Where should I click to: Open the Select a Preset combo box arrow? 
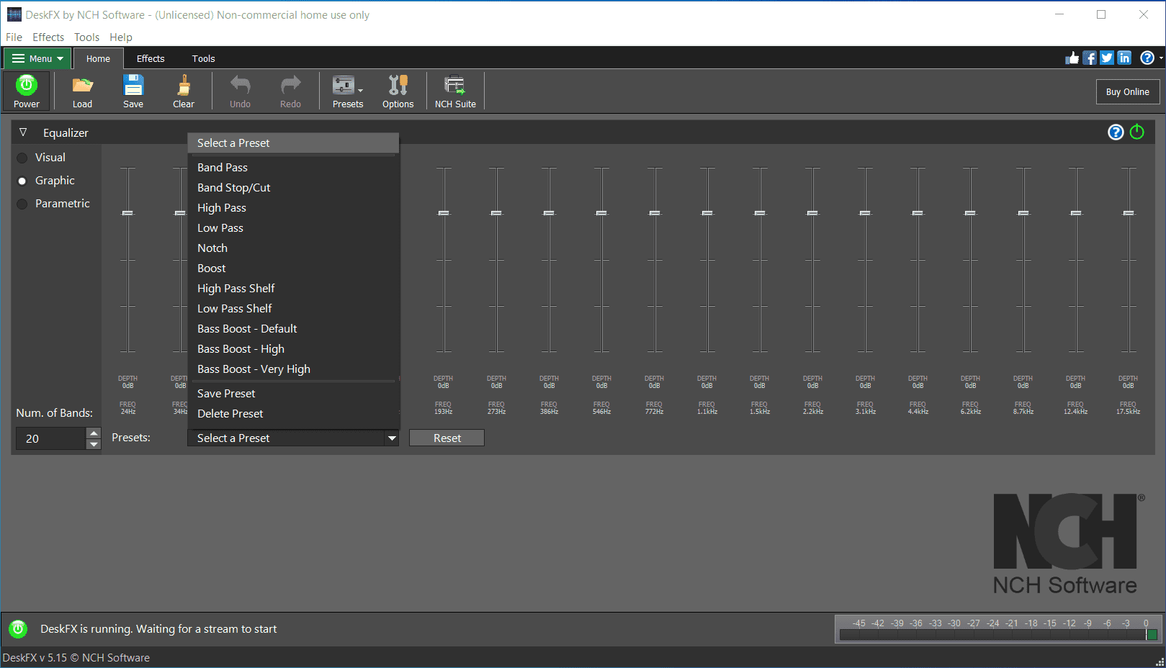point(392,438)
